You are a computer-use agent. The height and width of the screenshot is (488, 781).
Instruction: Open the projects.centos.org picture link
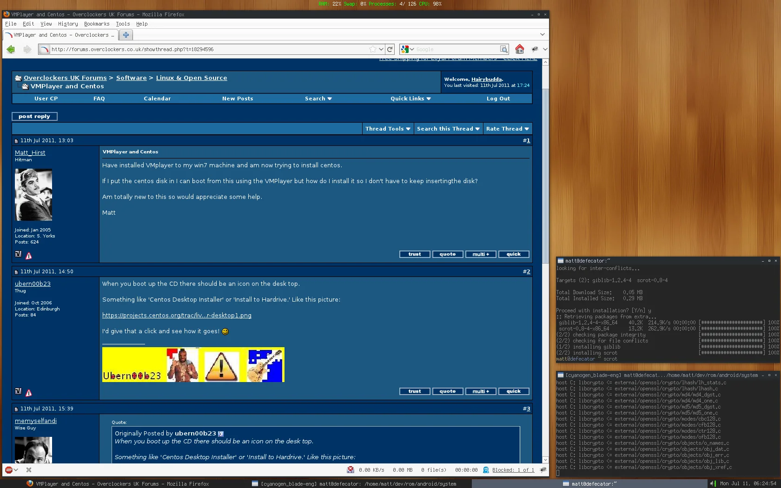[177, 316]
